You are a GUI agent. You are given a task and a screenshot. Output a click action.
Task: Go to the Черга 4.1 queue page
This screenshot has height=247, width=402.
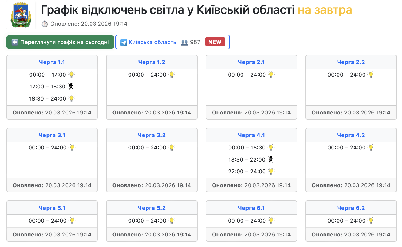251,135
